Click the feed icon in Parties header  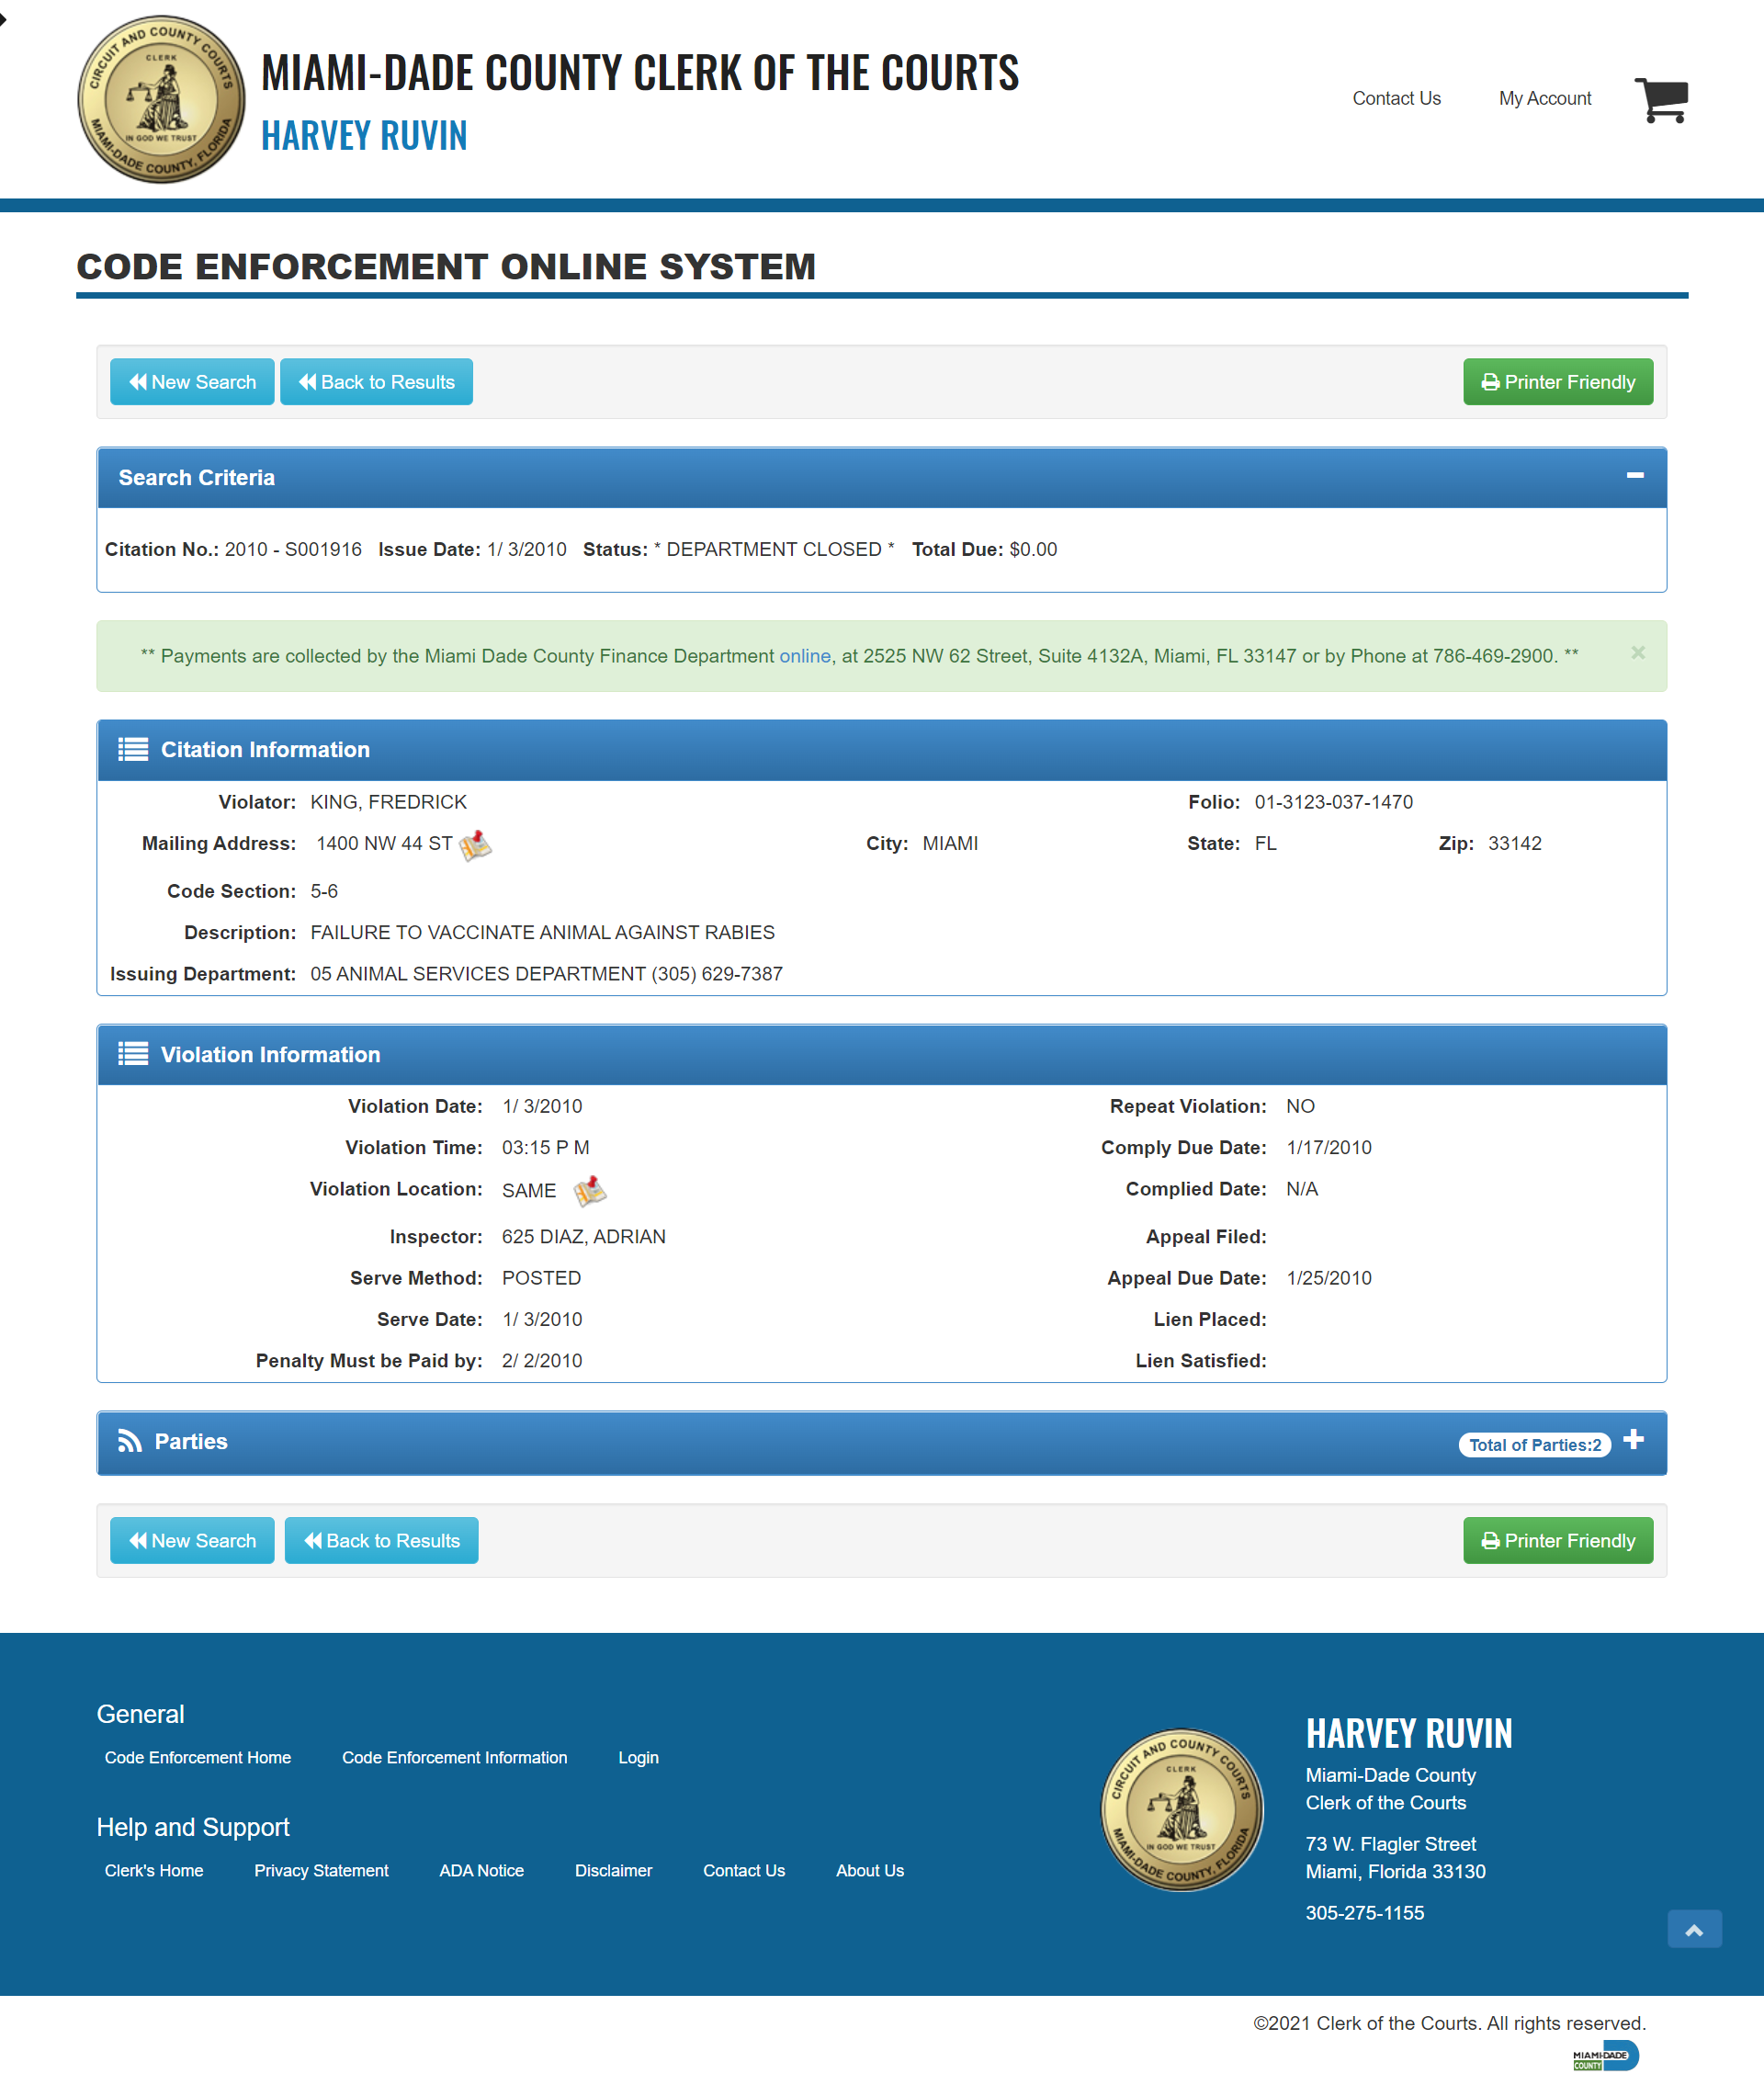[x=130, y=1441]
